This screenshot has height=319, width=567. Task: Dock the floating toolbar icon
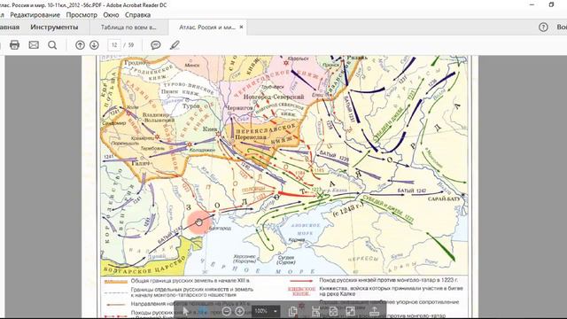[374, 311]
